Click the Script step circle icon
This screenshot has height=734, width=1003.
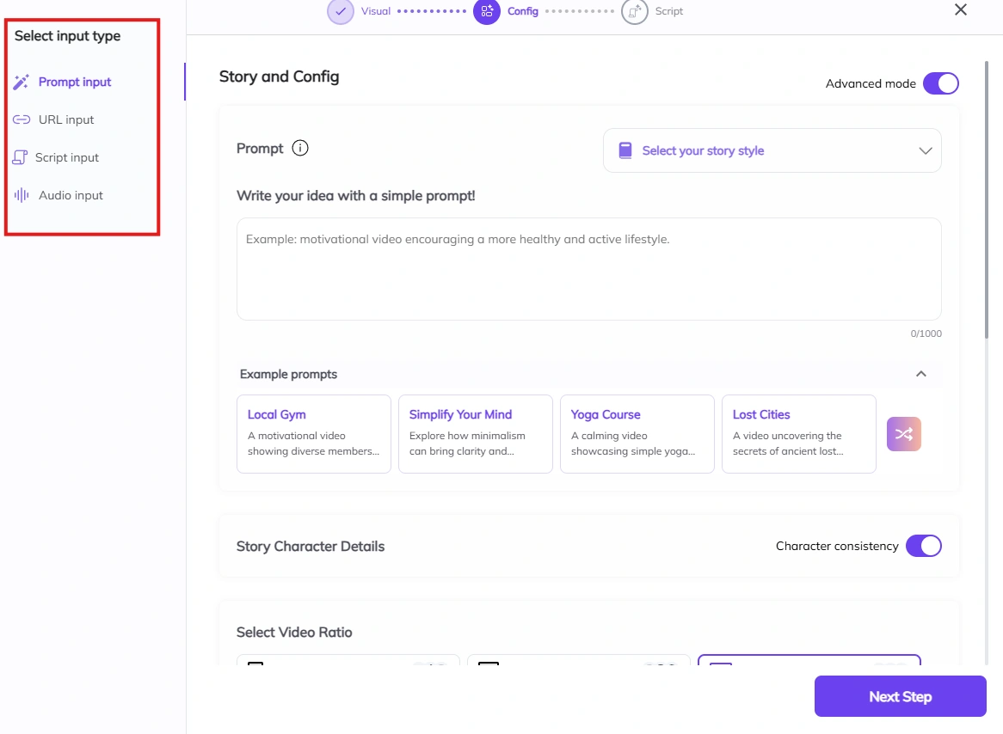(x=635, y=11)
